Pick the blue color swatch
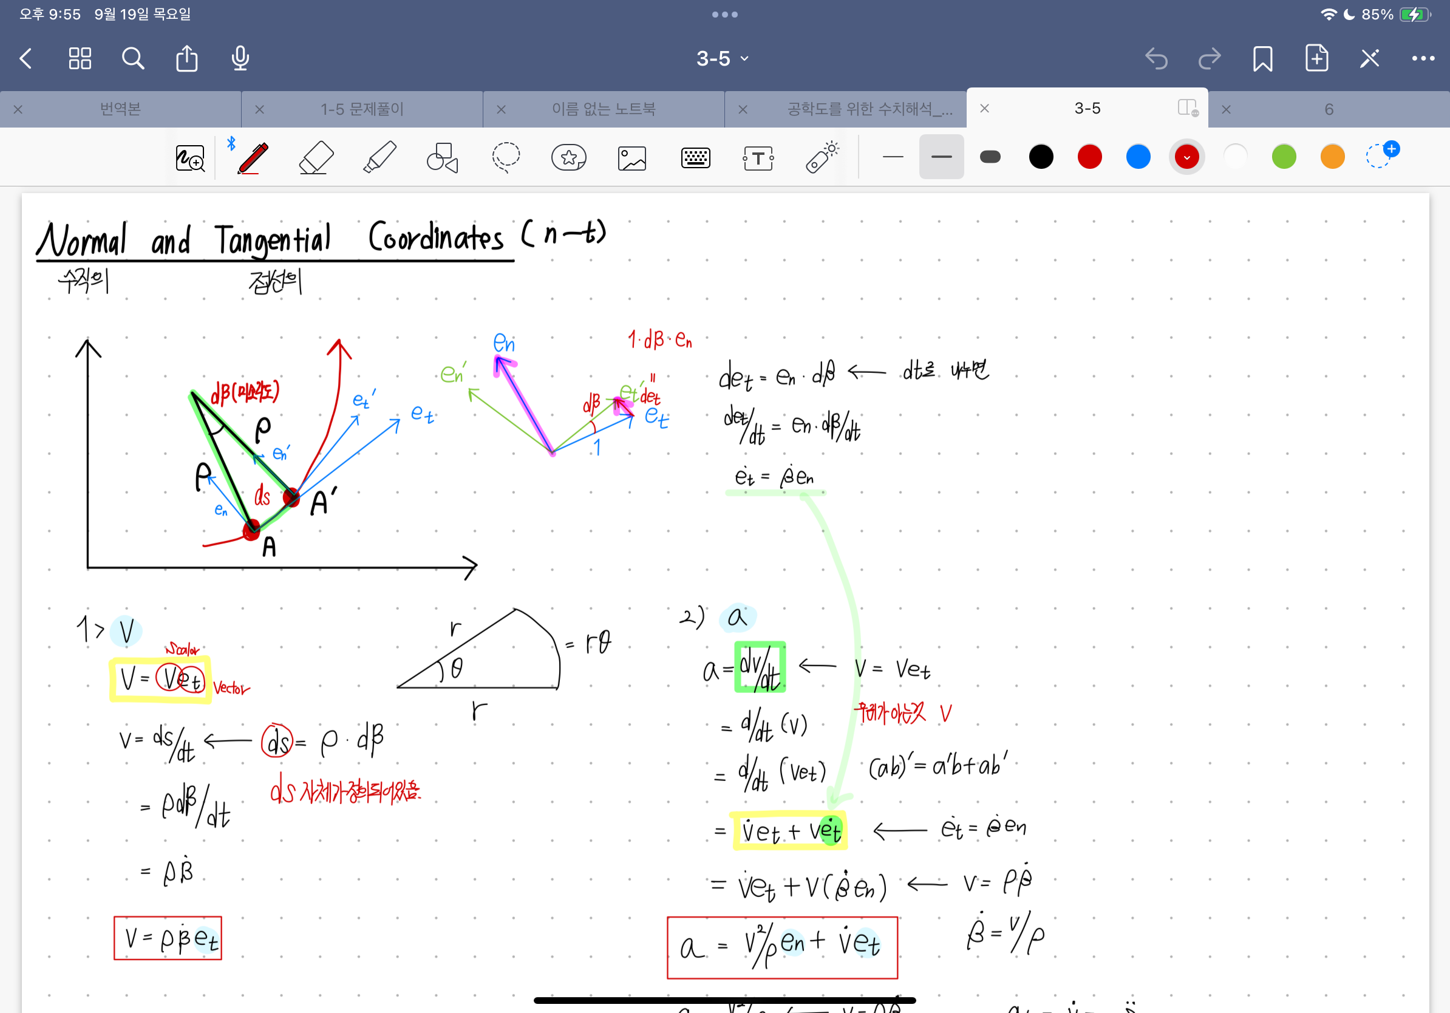 pyautogui.click(x=1138, y=157)
